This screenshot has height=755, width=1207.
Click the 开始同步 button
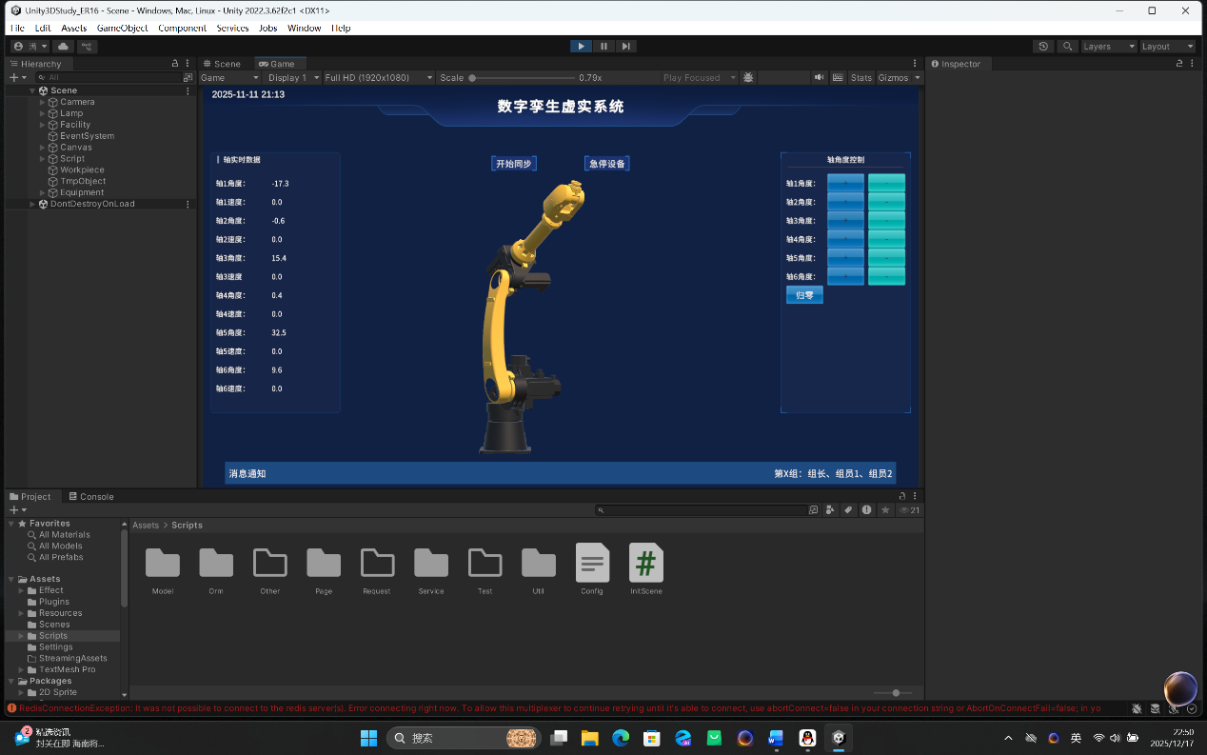coord(514,164)
